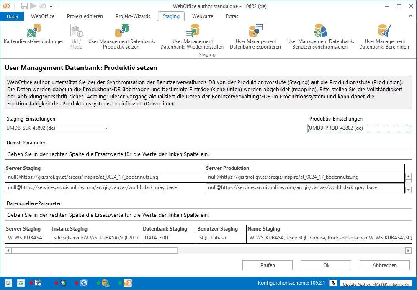Image resolution: width=417 pixels, height=290 pixels.
Task: Collapse the ribbon with the chevron
Action: coord(410,16)
